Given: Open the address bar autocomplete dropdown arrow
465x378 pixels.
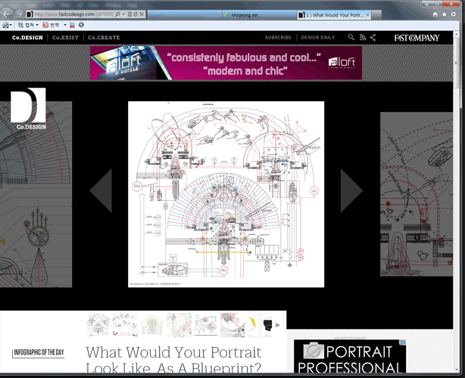Looking at the screenshot, I should click(123, 14).
